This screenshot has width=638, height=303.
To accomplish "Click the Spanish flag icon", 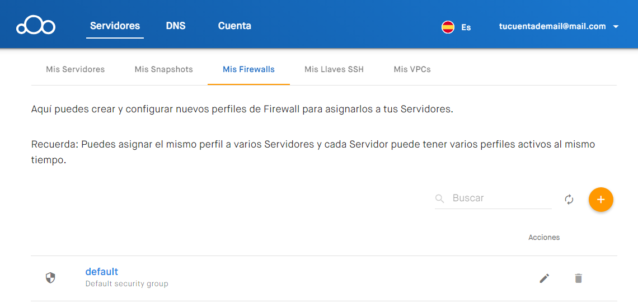I will [x=448, y=27].
